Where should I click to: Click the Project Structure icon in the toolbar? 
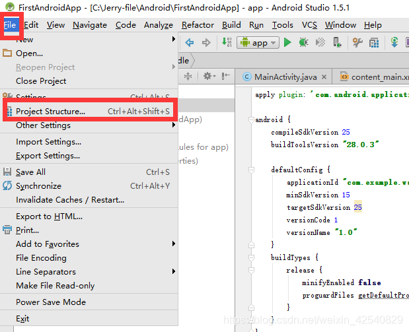tap(374, 42)
